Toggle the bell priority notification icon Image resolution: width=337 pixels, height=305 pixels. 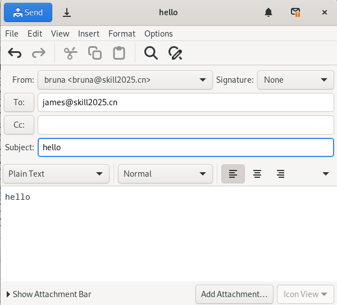click(x=268, y=12)
